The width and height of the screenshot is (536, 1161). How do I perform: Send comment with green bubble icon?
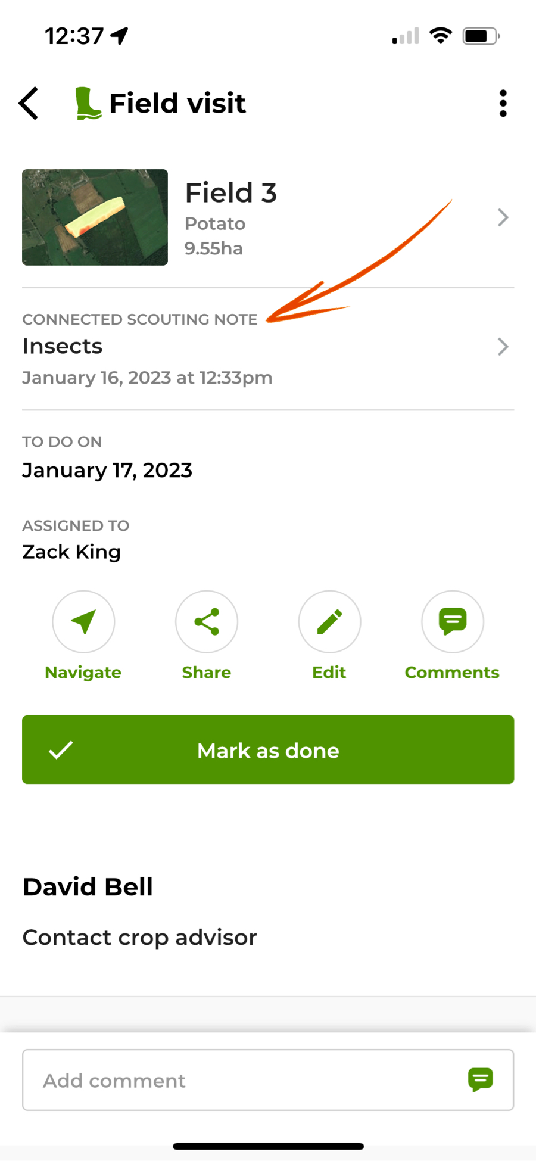coord(480,1079)
